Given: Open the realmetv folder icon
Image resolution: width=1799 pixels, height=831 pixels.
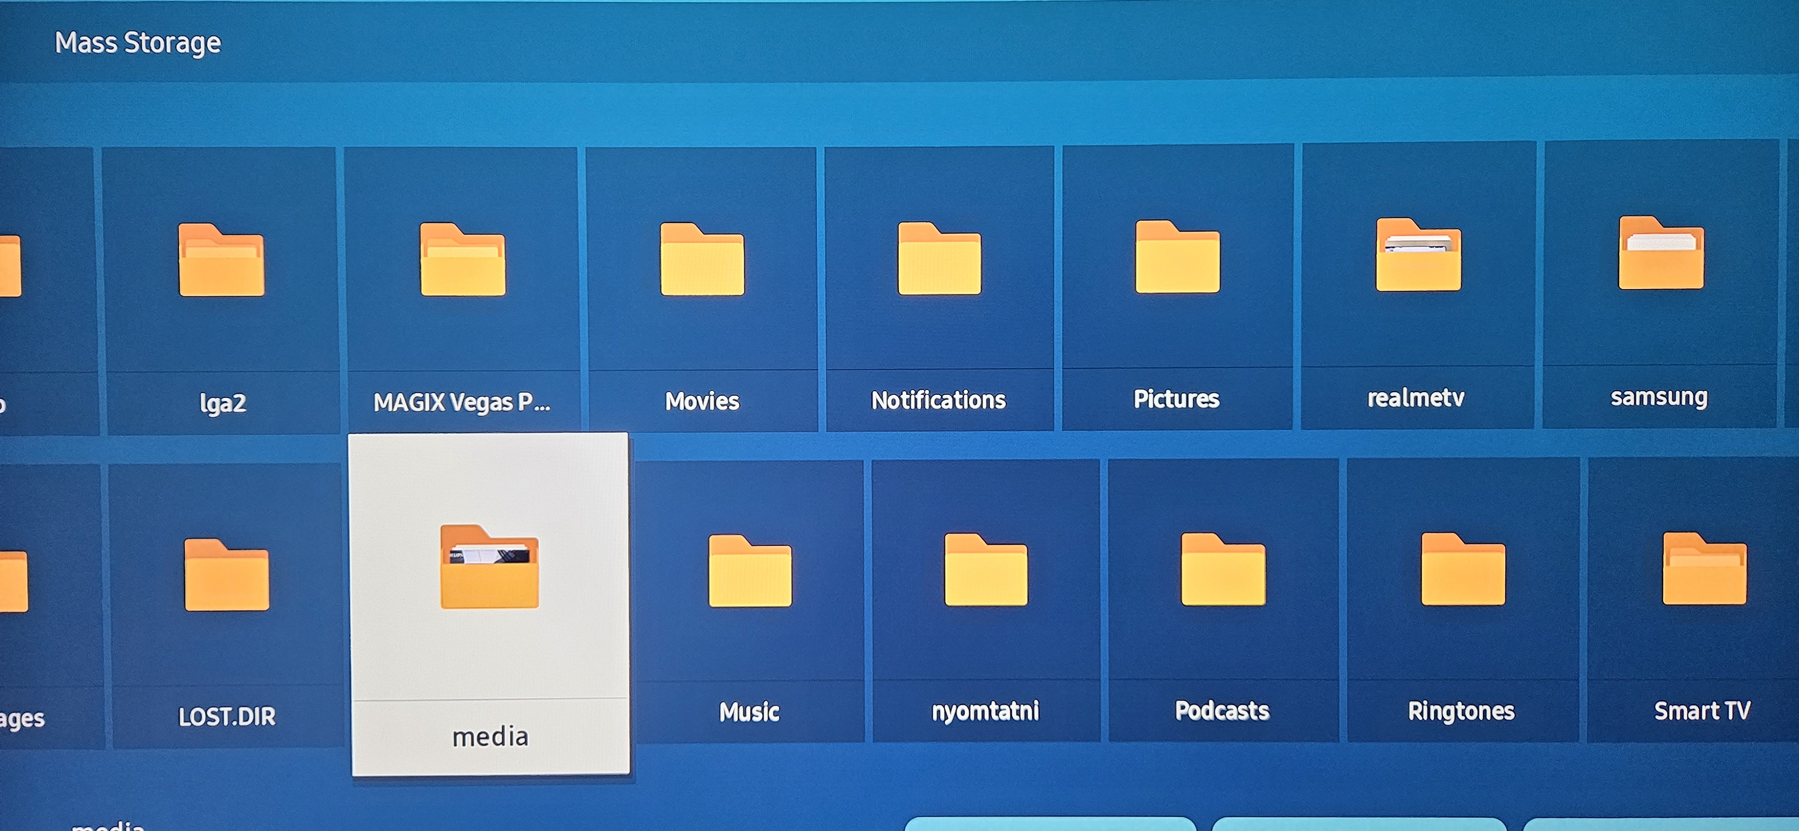Looking at the screenshot, I should (1418, 254).
